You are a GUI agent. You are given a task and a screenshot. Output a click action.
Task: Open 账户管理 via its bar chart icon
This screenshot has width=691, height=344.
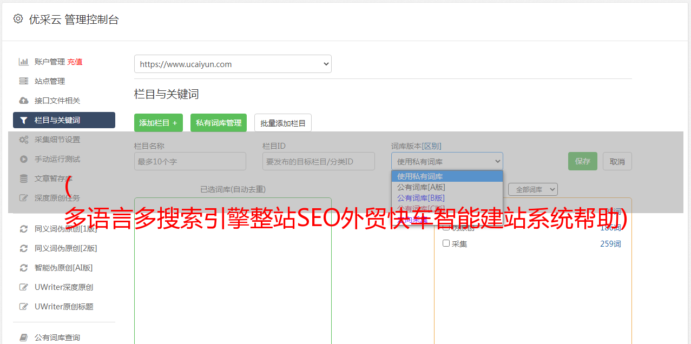pos(24,62)
